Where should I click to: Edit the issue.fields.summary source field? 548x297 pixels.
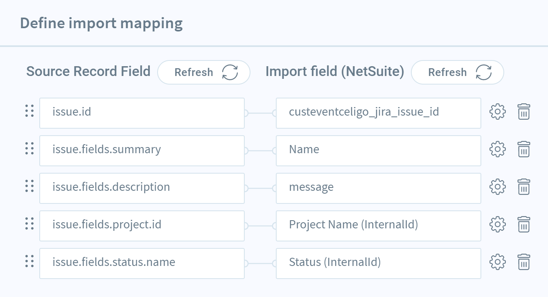tap(142, 150)
